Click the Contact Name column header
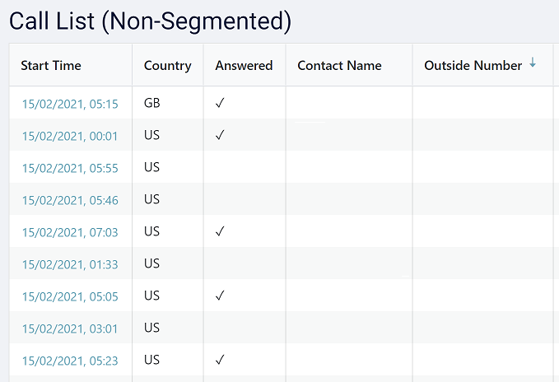The image size is (559, 382). click(x=339, y=66)
